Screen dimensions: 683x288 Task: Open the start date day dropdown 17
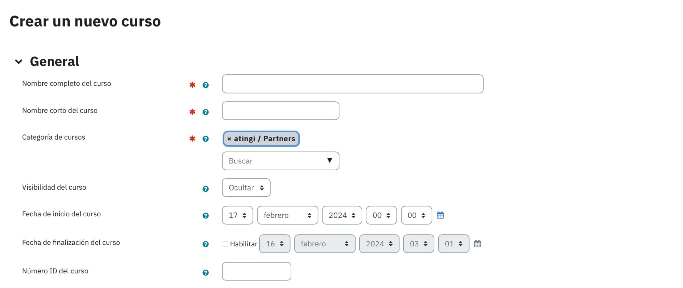point(237,215)
